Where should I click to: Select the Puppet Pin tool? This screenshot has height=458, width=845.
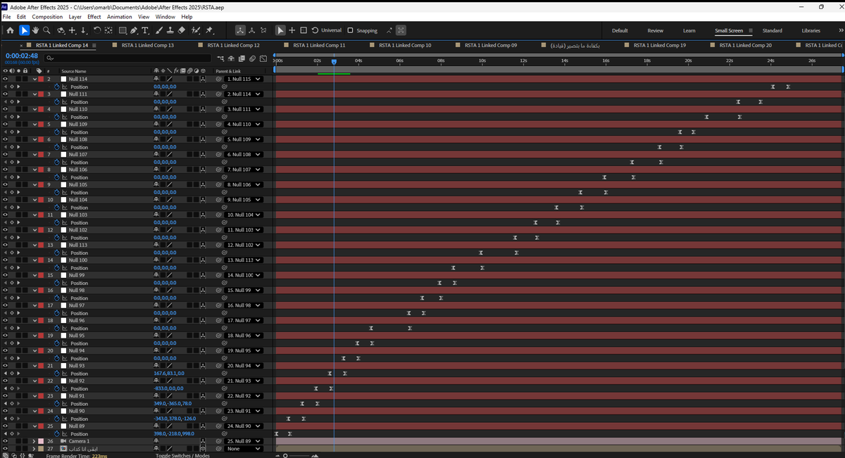tap(210, 30)
